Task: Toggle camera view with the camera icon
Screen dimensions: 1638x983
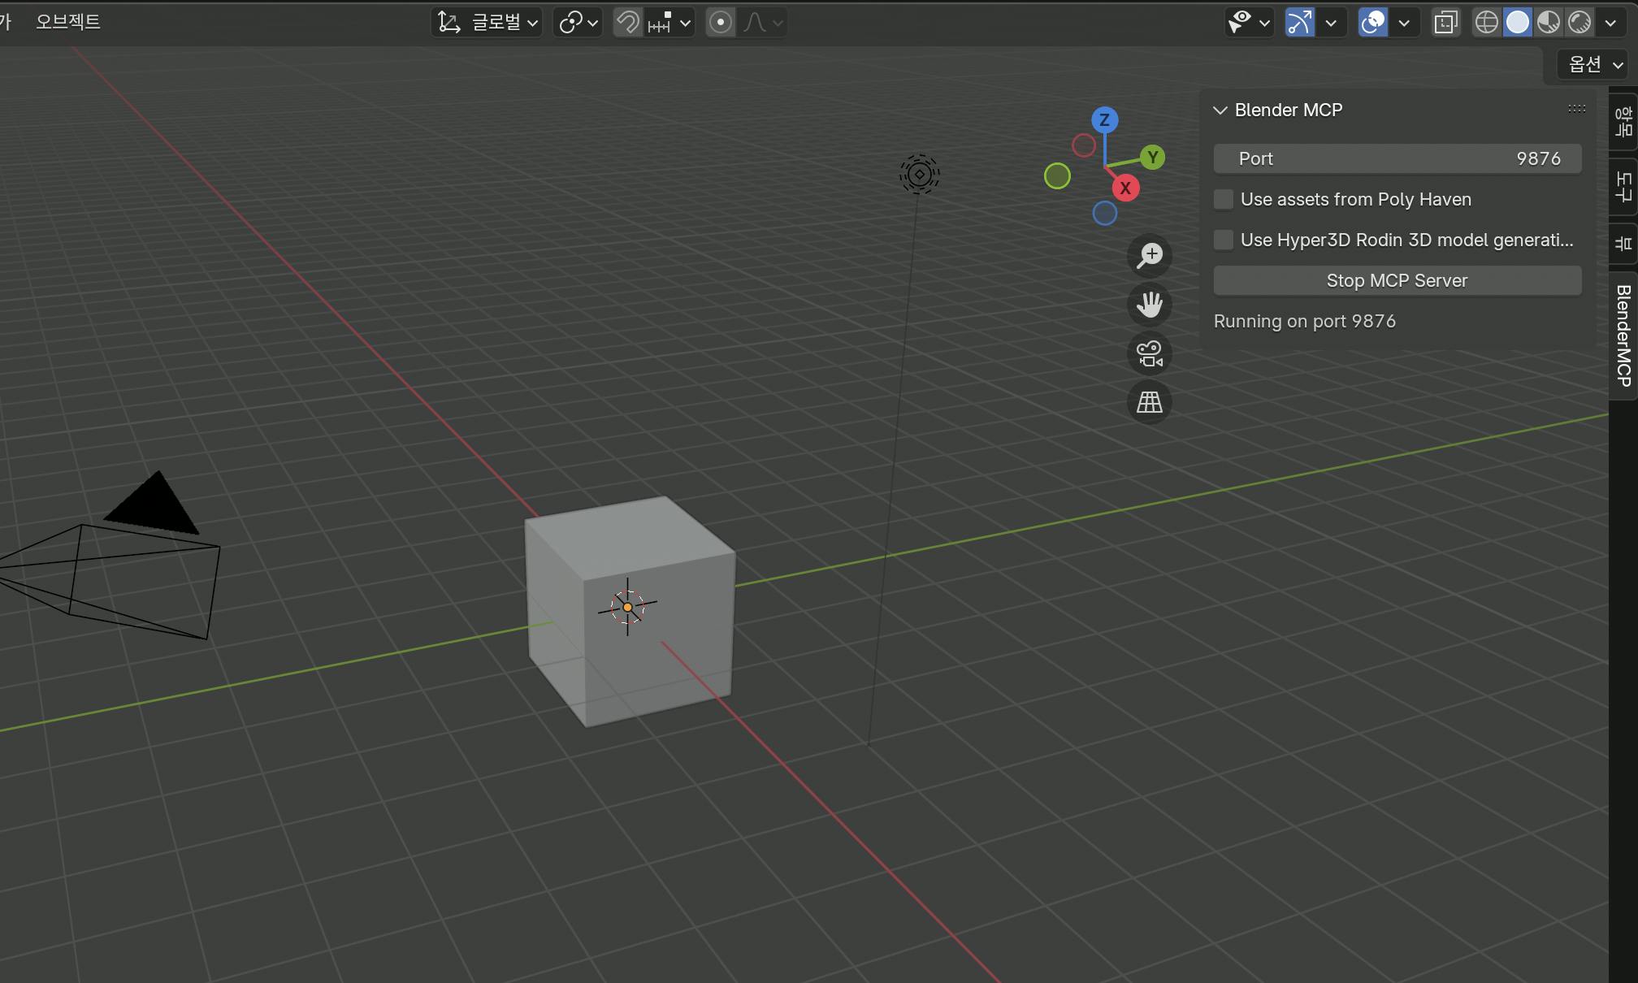Action: (1150, 353)
